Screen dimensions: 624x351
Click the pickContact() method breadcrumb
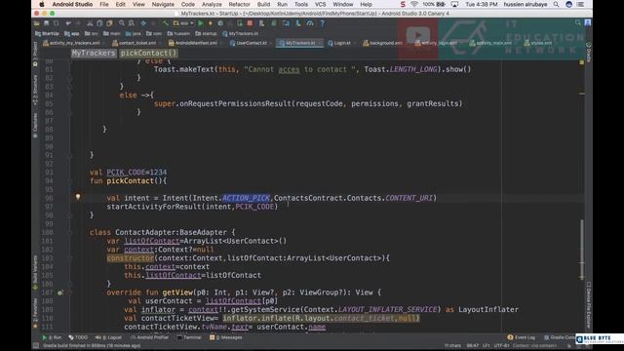[148, 53]
